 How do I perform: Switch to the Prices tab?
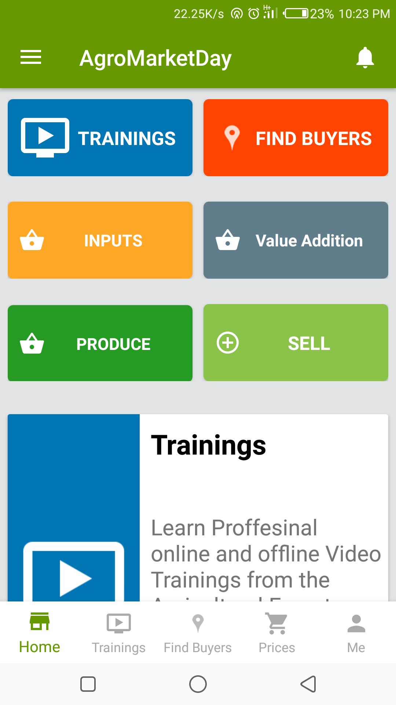[x=277, y=633]
